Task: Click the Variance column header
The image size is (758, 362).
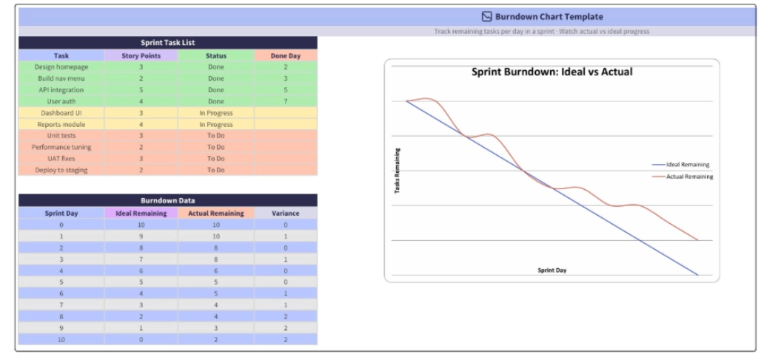Action: (286, 214)
